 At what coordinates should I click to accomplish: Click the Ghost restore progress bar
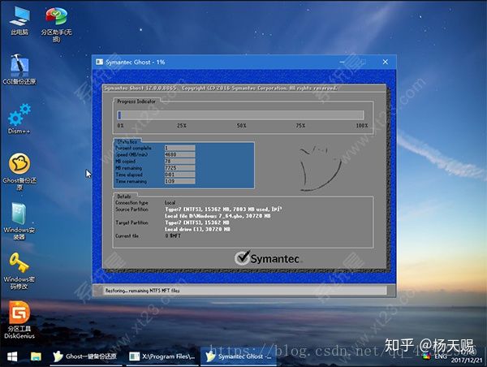(x=240, y=115)
